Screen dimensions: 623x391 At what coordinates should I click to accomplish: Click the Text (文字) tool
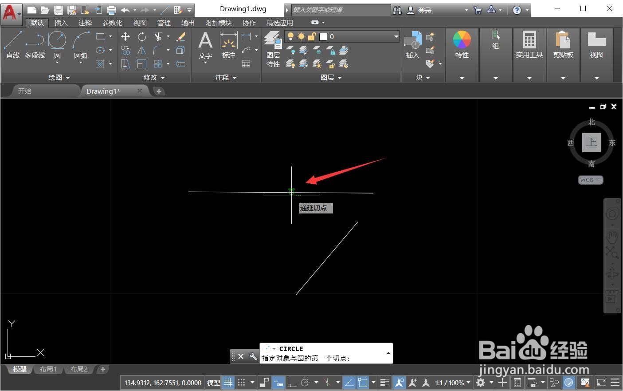pyautogui.click(x=205, y=45)
